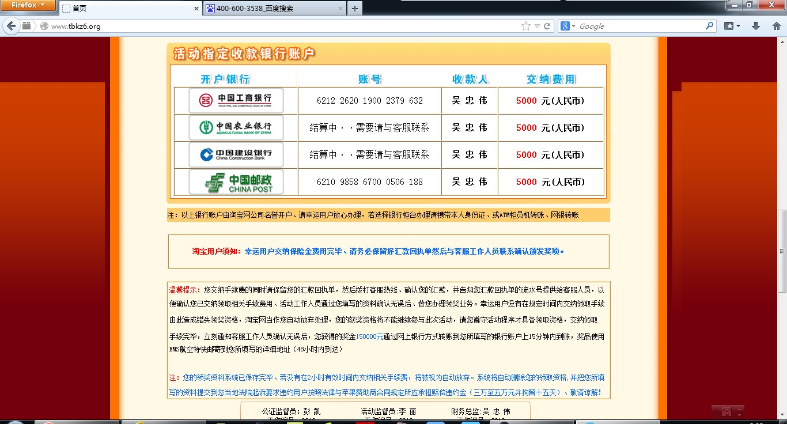This screenshot has height=424, width=787.
Task: Click the ICBC 中国工商银行 logo
Action: click(236, 100)
